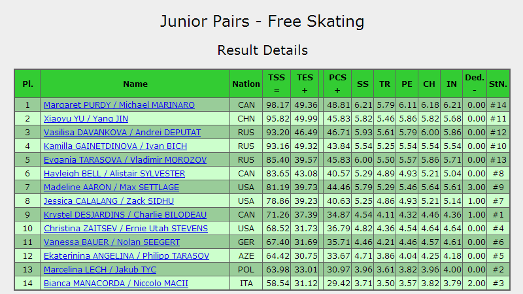This screenshot has width=523, height=294.
Task: Click the Nation column header
Action: (x=246, y=84)
